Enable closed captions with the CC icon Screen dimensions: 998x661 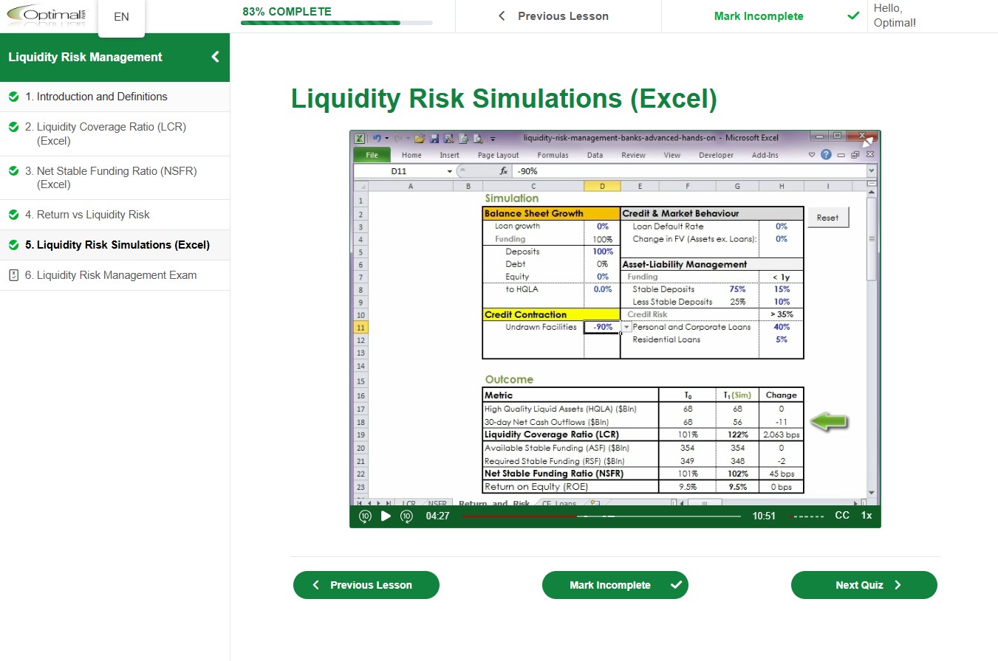tap(842, 516)
